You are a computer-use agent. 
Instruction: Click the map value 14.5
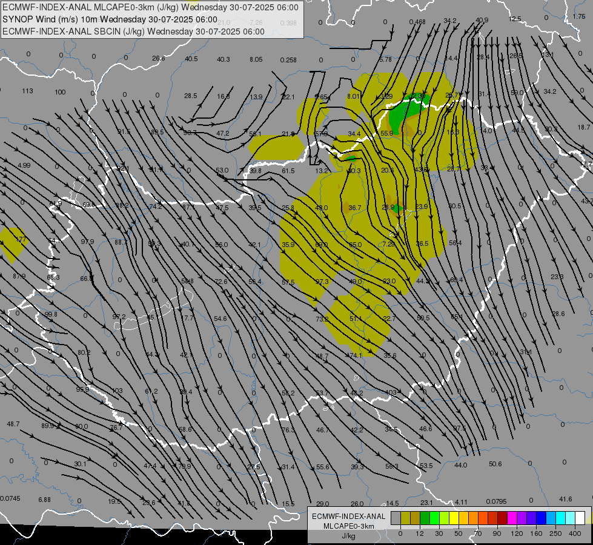(x=392, y=503)
